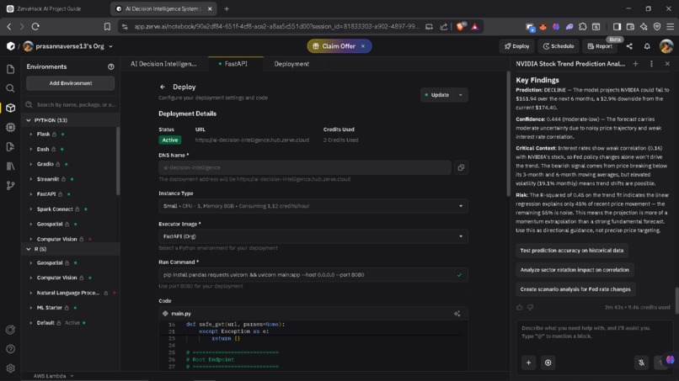679x381 pixels.
Task: Collapse the R (6) group
Action: click(29, 249)
